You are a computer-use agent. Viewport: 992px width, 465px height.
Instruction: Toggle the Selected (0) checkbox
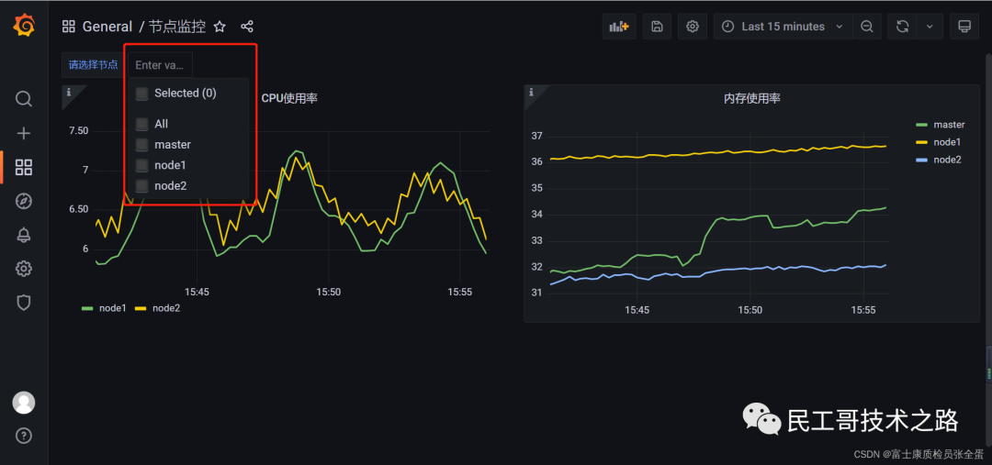click(x=142, y=94)
